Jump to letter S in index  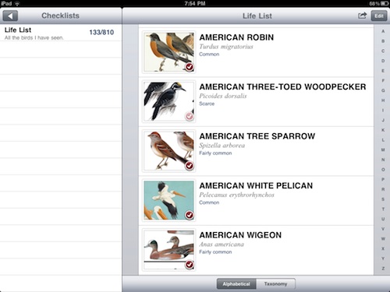tap(383, 199)
